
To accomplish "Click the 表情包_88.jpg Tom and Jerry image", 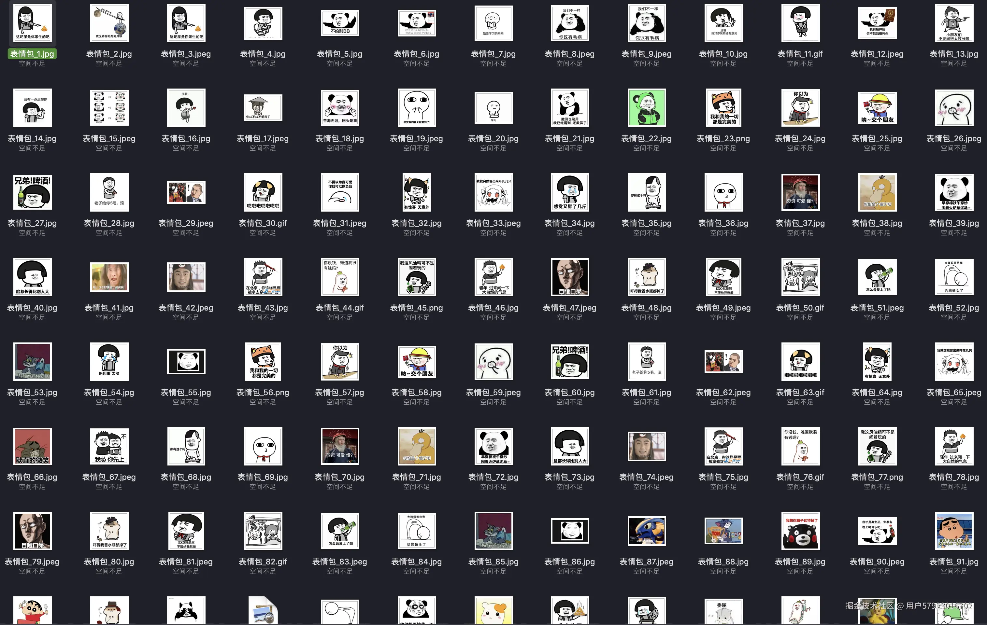I will pyautogui.click(x=723, y=531).
